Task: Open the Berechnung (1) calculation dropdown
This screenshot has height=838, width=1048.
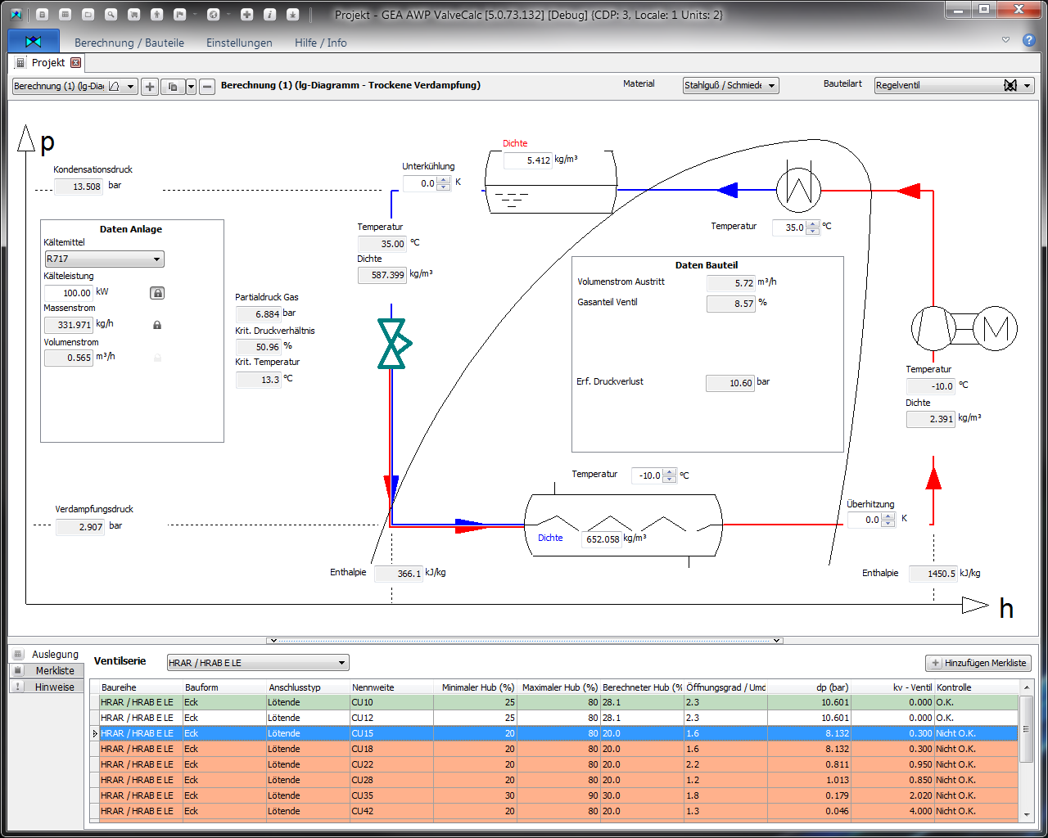Action: (130, 86)
